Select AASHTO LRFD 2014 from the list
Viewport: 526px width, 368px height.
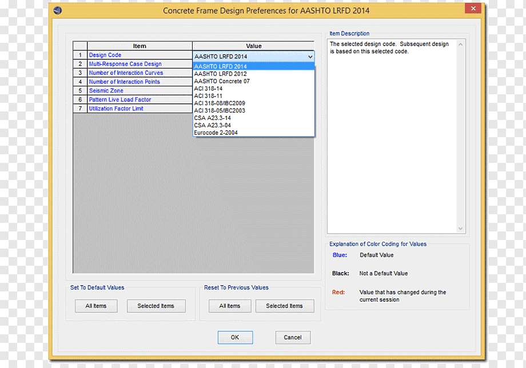point(254,66)
